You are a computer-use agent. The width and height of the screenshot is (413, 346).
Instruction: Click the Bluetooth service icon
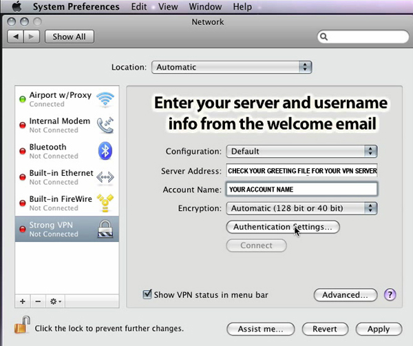105,151
